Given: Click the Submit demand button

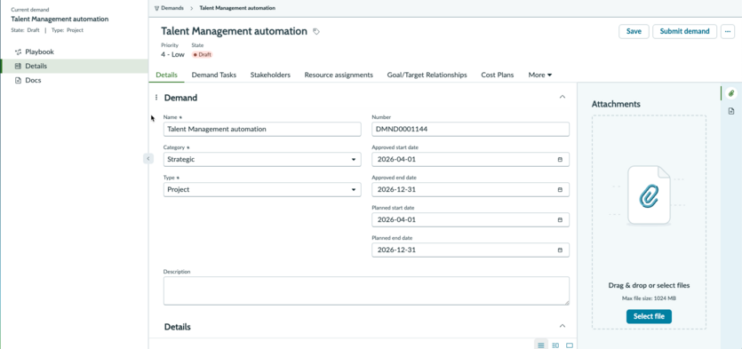Looking at the screenshot, I should point(685,31).
